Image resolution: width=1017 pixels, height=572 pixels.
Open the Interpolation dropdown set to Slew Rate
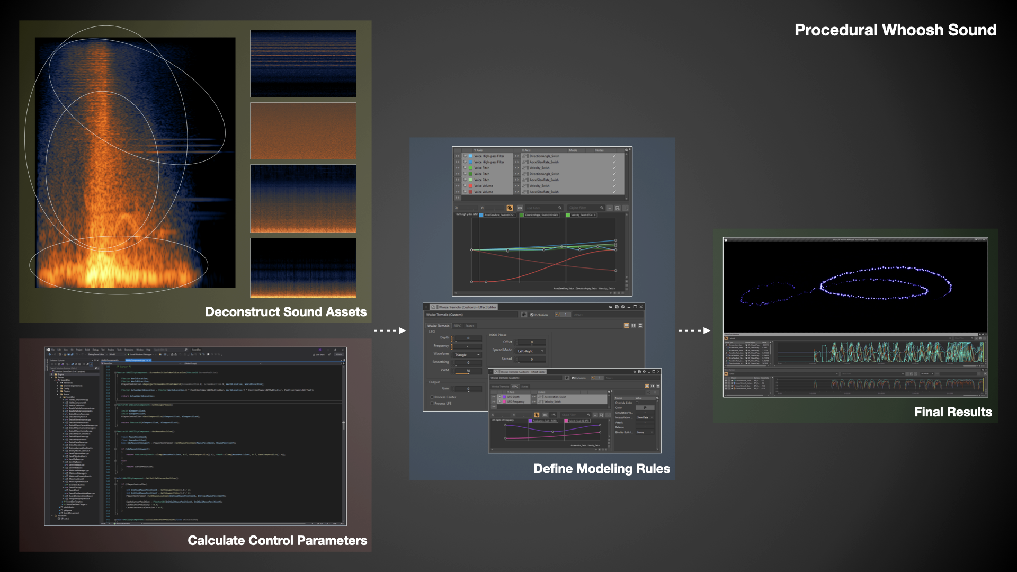pos(645,417)
